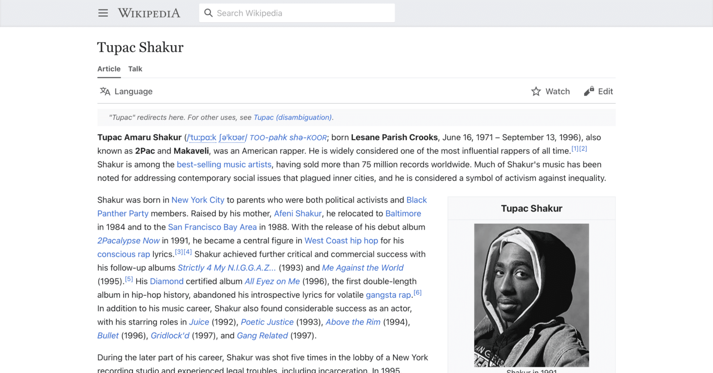
Task: Open the Language selector
Action: pos(126,91)
